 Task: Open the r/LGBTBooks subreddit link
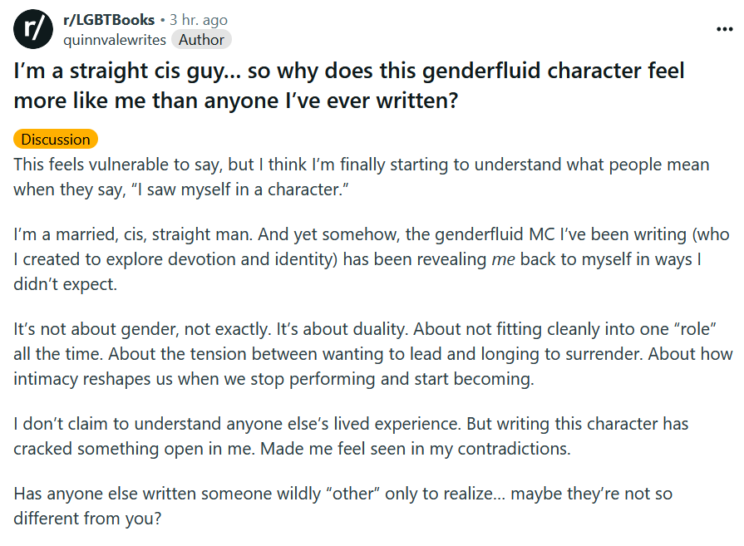coord(109,19)
